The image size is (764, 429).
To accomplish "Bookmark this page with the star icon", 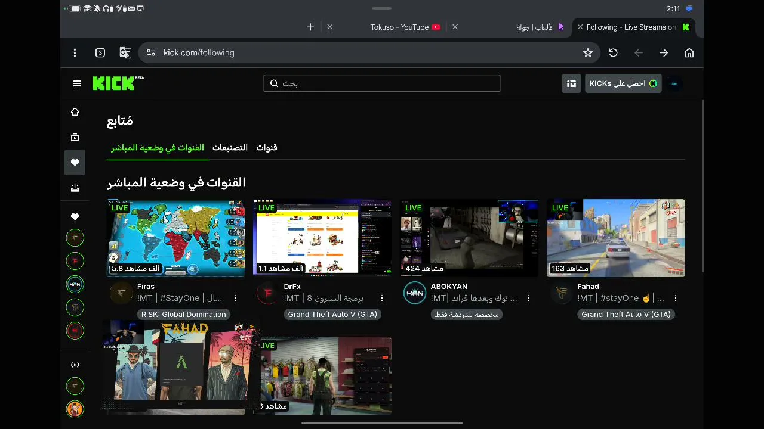I will pos(588,53).
